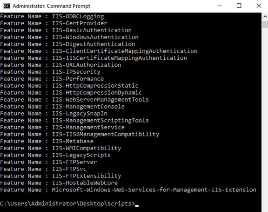
Task: Click the IIS-ODBCLogging feature line
Action: 52,16
